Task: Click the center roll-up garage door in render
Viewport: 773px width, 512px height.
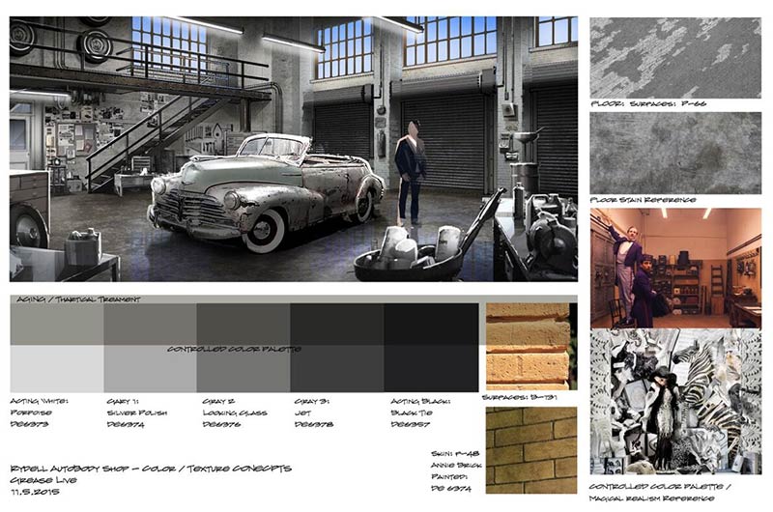Action: [443, 139]
